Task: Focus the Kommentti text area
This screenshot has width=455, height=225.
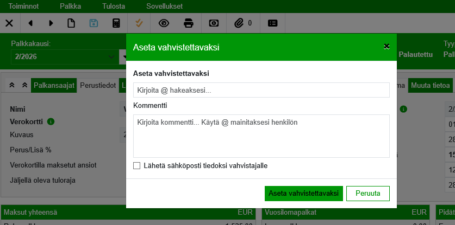Action: pos(261,136)
